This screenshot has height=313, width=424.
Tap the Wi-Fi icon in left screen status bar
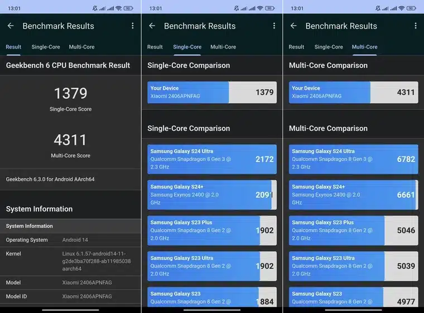[118, 8]
